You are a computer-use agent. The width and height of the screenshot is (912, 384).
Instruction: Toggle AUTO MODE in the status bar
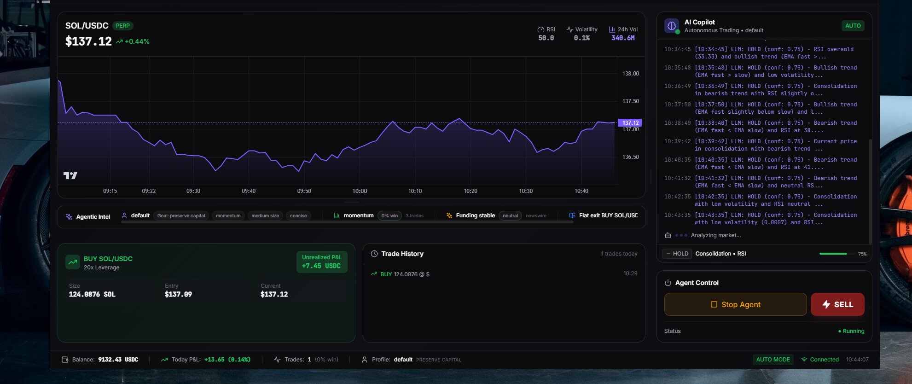773,360
